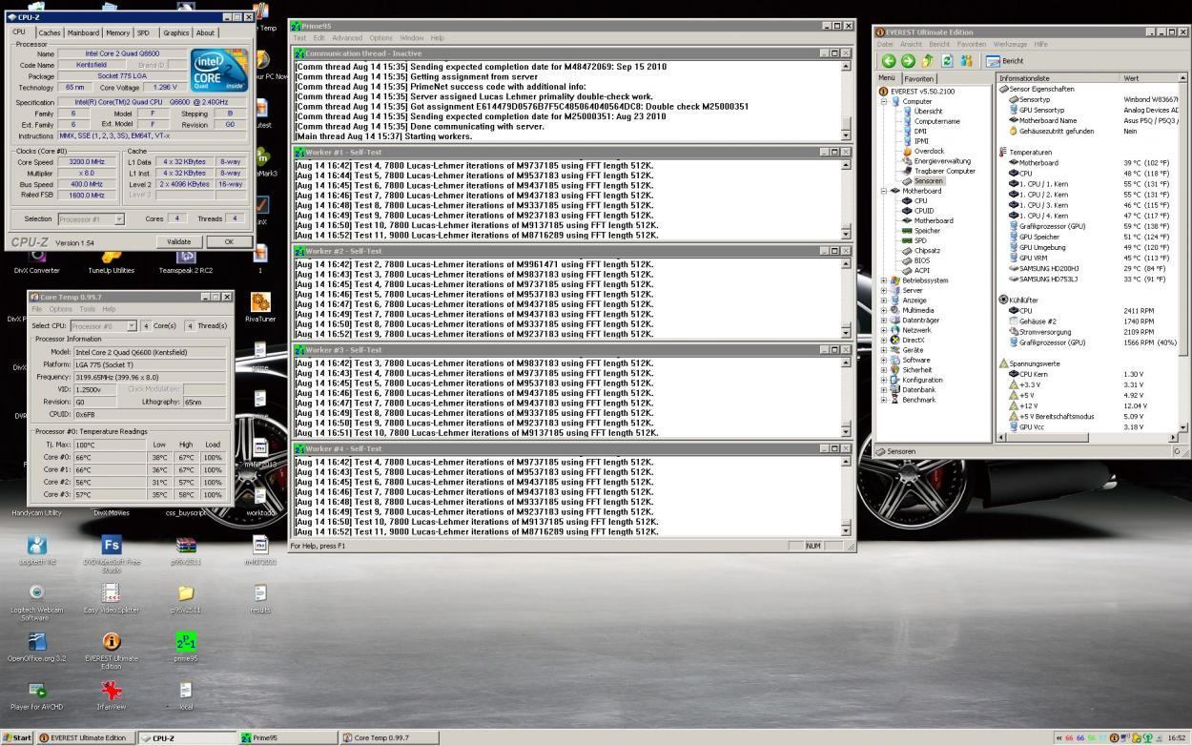Open Teamspeak 2 RC2 desktop icon
Screen dimensions: 1192x746
click(185, 260)
